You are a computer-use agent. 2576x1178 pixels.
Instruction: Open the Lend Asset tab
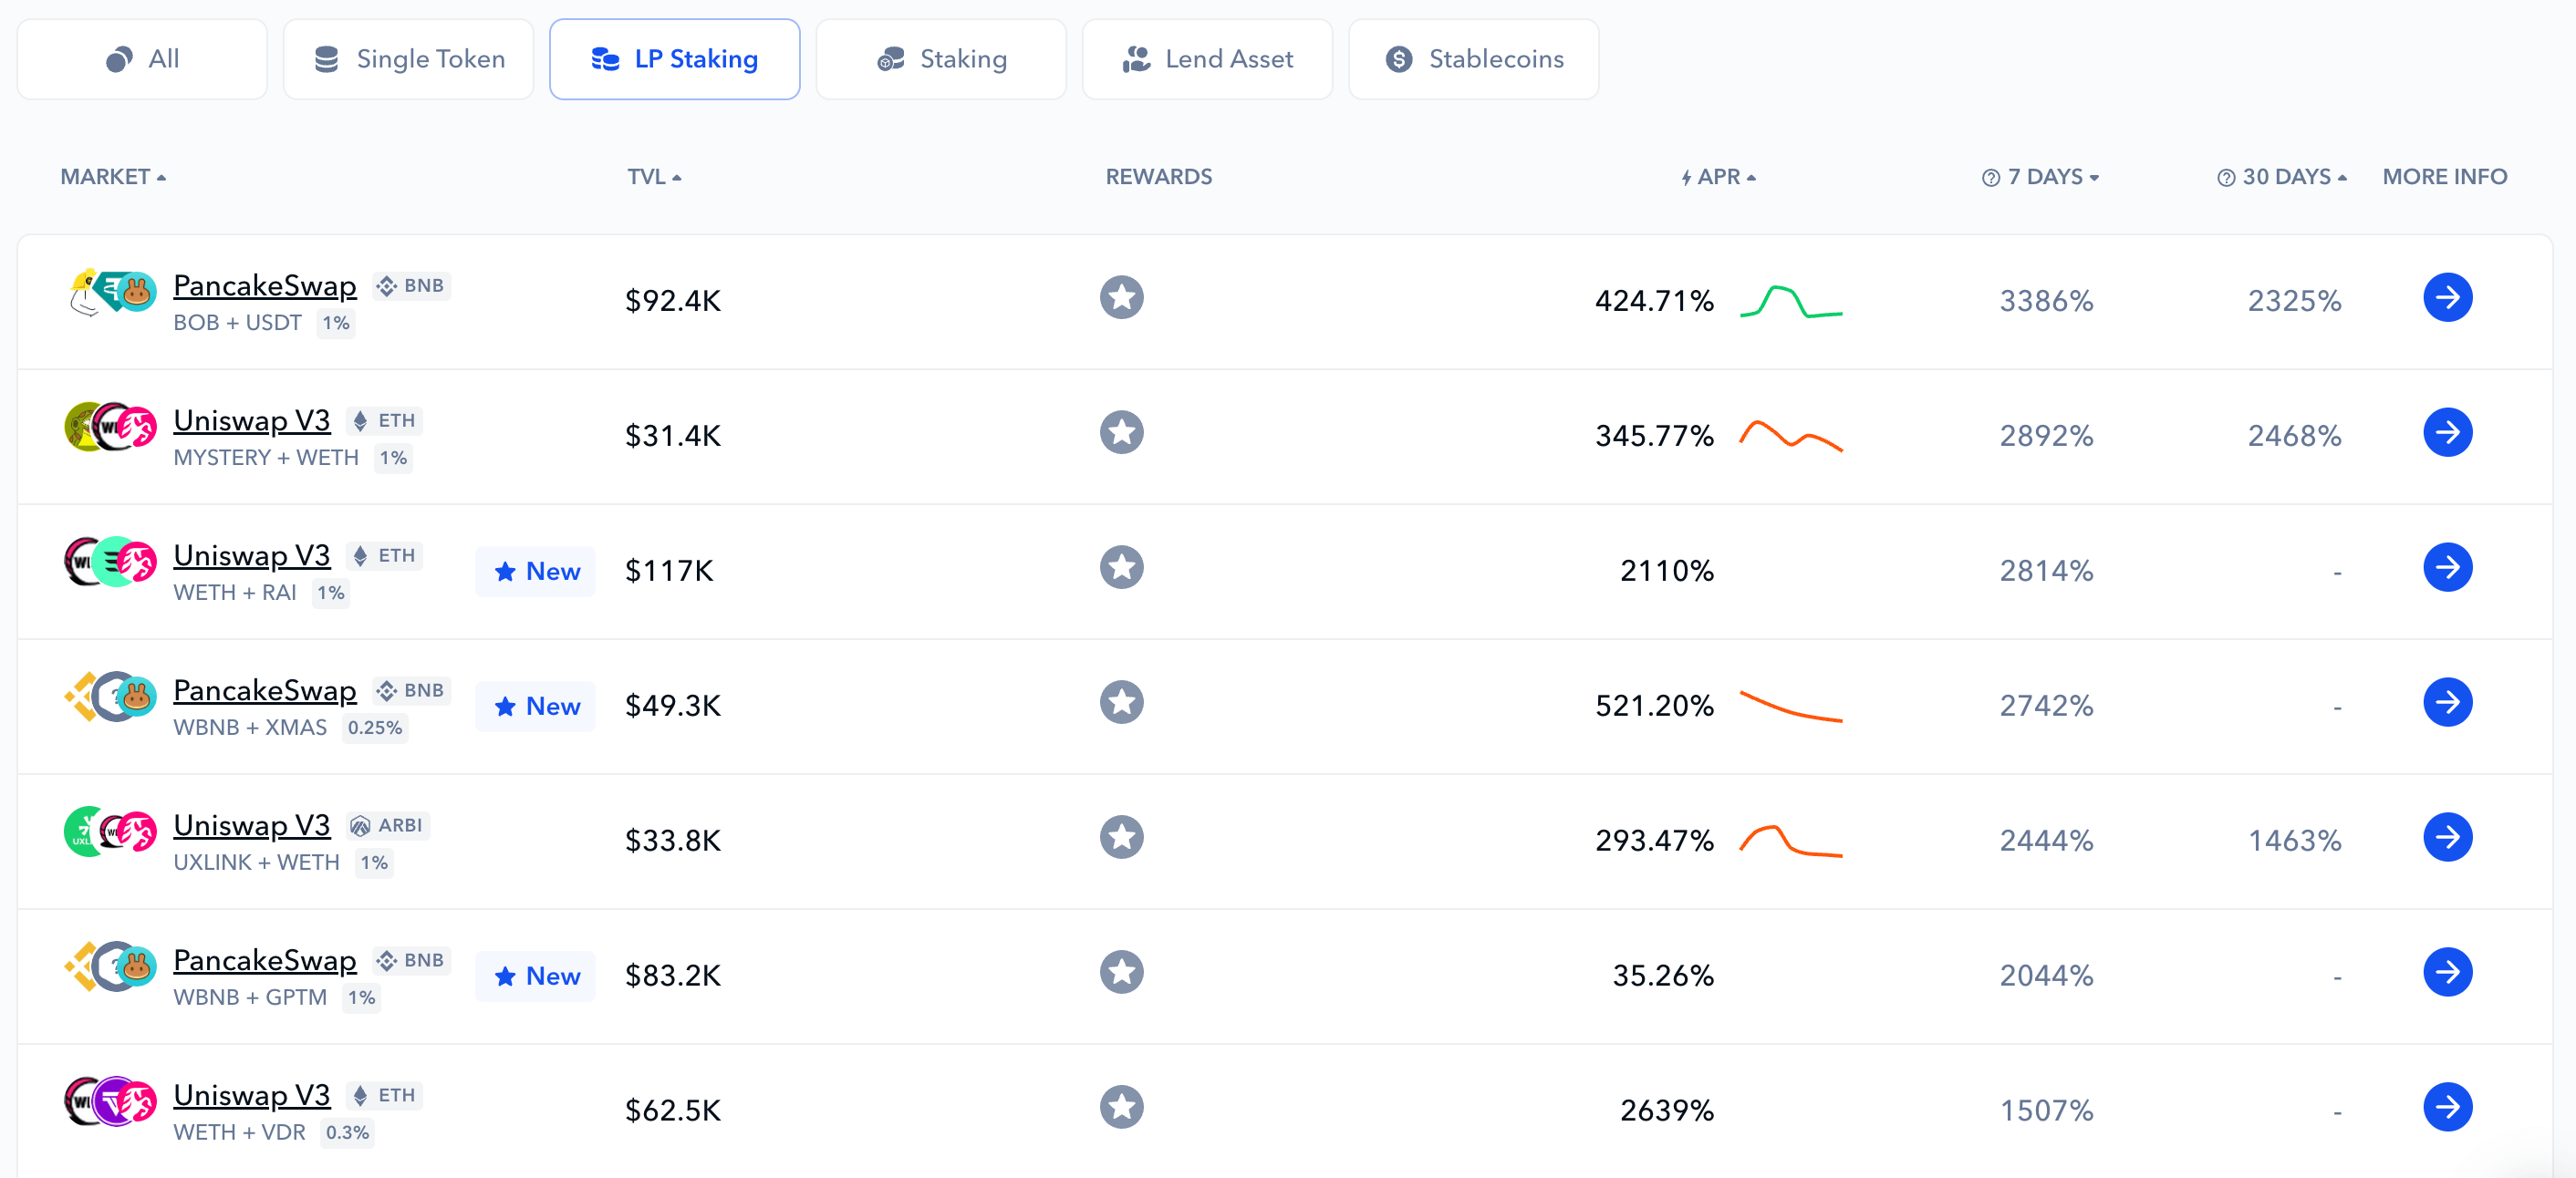coord(1207,59)
